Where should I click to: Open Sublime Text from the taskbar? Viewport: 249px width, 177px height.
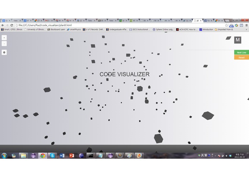click(120, 156)
